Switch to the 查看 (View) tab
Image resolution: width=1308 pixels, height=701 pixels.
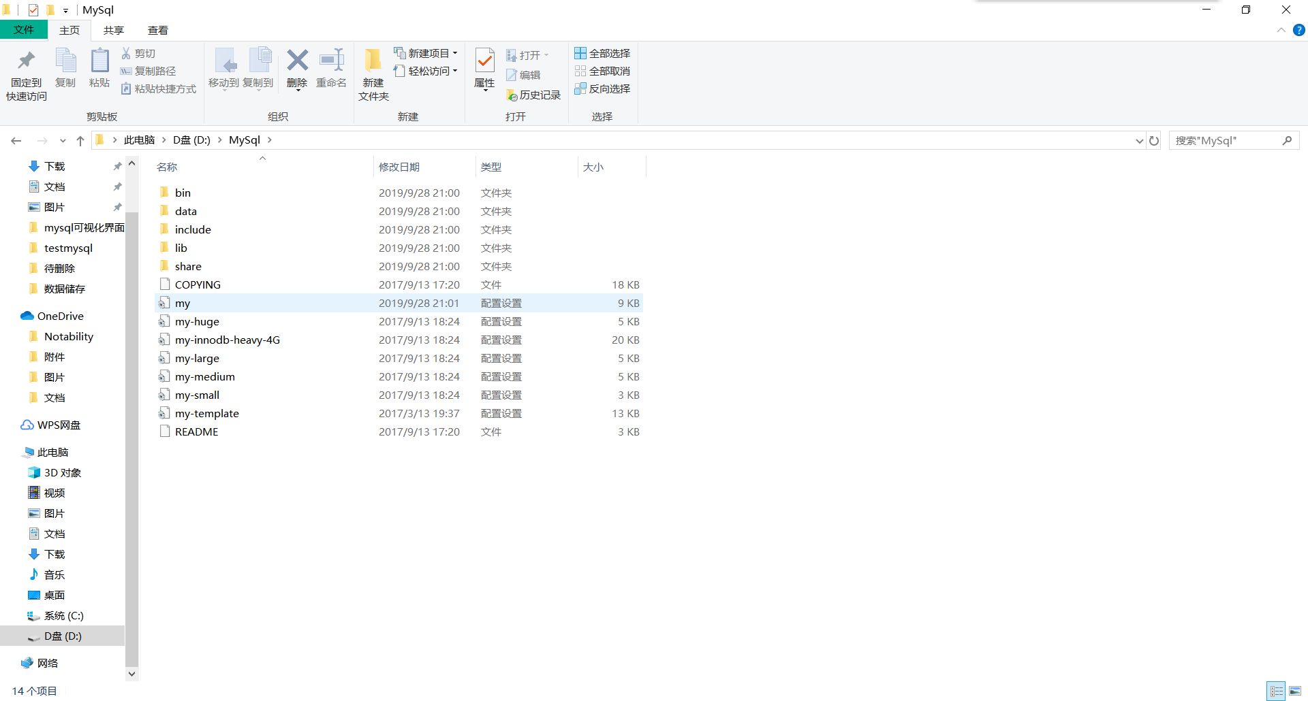pos(158,30)
